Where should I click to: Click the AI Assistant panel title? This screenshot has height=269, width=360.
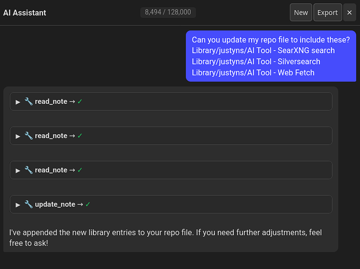(25, 12)
